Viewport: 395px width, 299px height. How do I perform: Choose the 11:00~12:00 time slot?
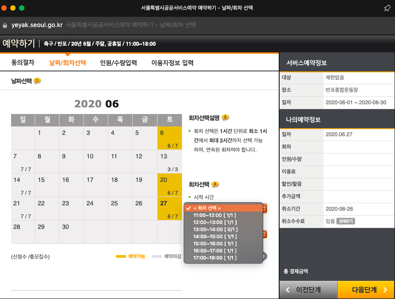[223, 215]
